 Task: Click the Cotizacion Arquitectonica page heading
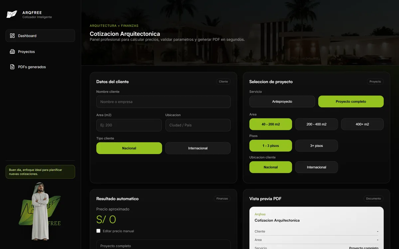tap(125, 34)
